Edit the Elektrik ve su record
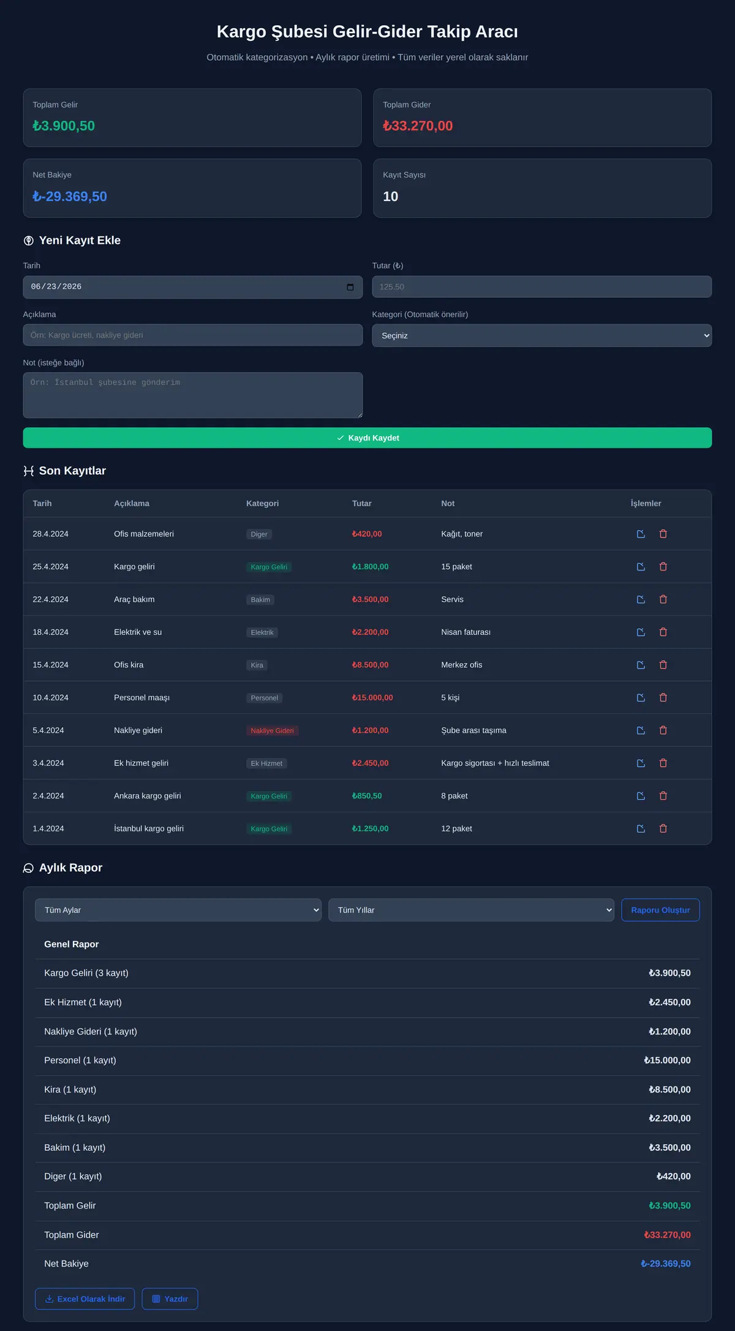The image size is (735, 1331). [x=641, y=632]
